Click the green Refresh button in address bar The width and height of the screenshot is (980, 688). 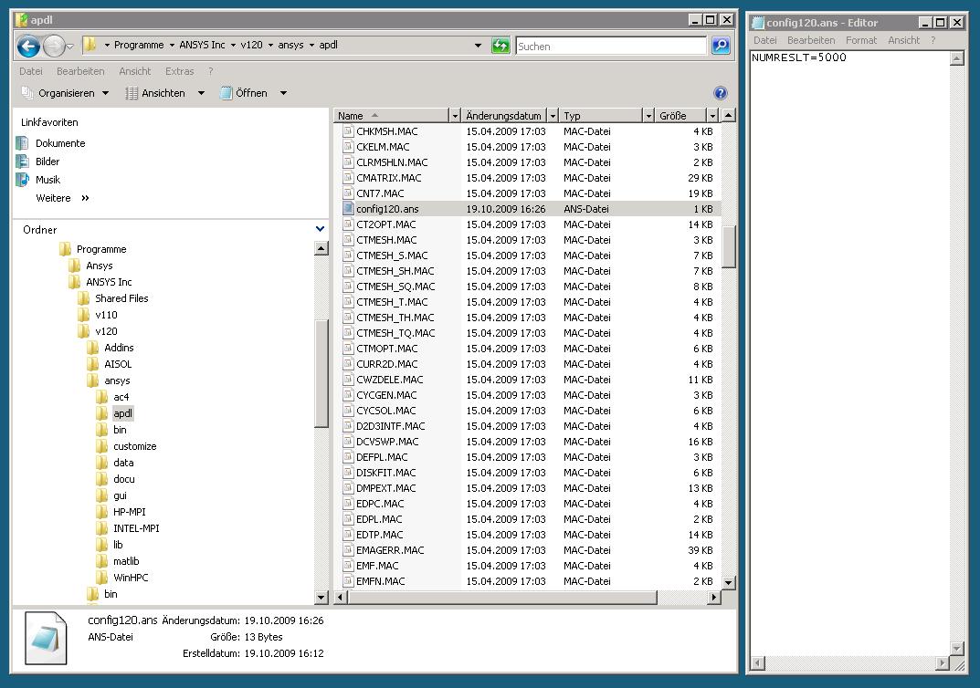[x=500, y=46]
